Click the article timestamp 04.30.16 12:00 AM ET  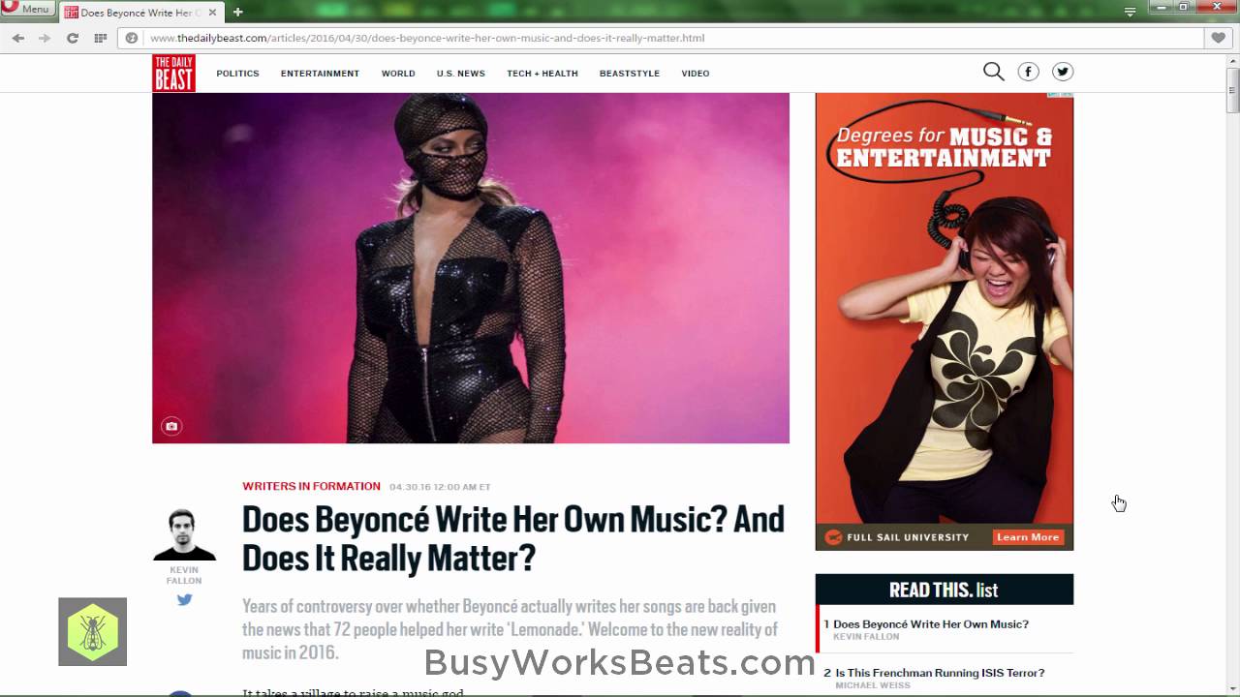point(440,487)
